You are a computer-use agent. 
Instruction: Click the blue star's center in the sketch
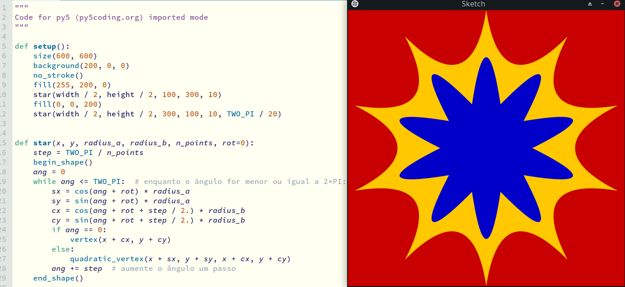click(x=486, y=148)
